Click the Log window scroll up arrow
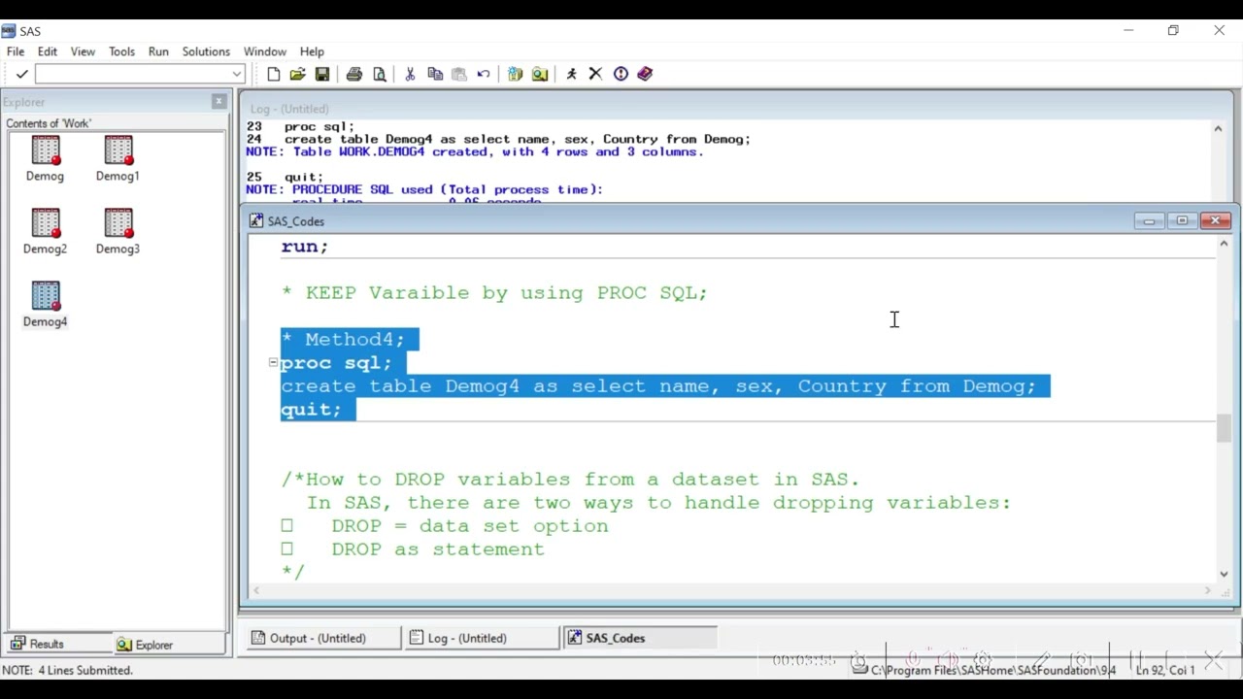 pyautogui.click(x=1218, y=128)
